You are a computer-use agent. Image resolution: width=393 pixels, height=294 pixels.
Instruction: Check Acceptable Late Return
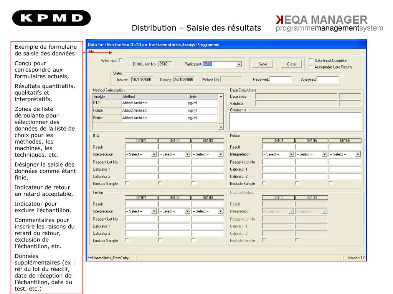311,67
